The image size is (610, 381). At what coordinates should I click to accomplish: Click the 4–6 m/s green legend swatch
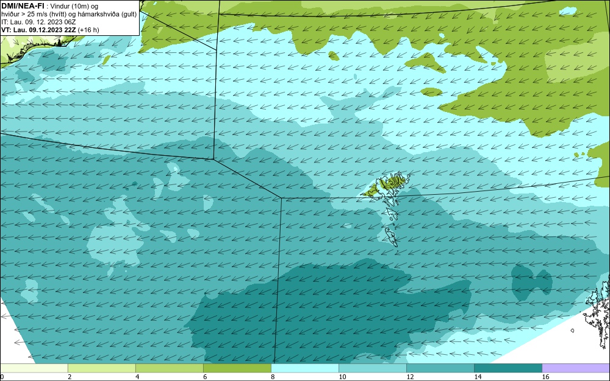click(x=169, y=368)
